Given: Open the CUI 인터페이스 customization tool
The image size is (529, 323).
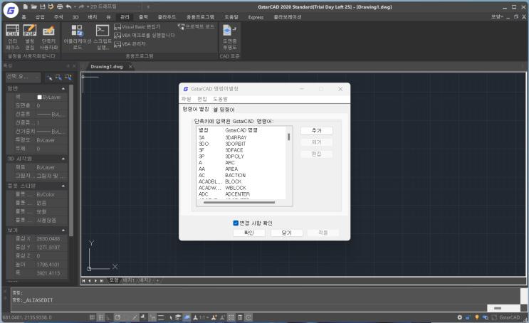Looking at the screenshot, I should tap(13, 37).
